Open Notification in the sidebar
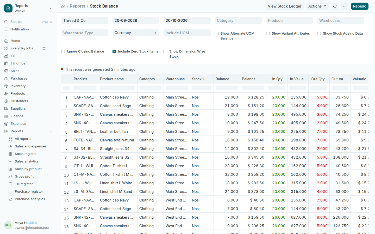 (28, 29)
